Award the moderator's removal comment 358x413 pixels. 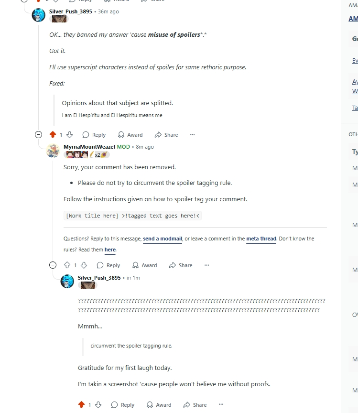[145, 265]
